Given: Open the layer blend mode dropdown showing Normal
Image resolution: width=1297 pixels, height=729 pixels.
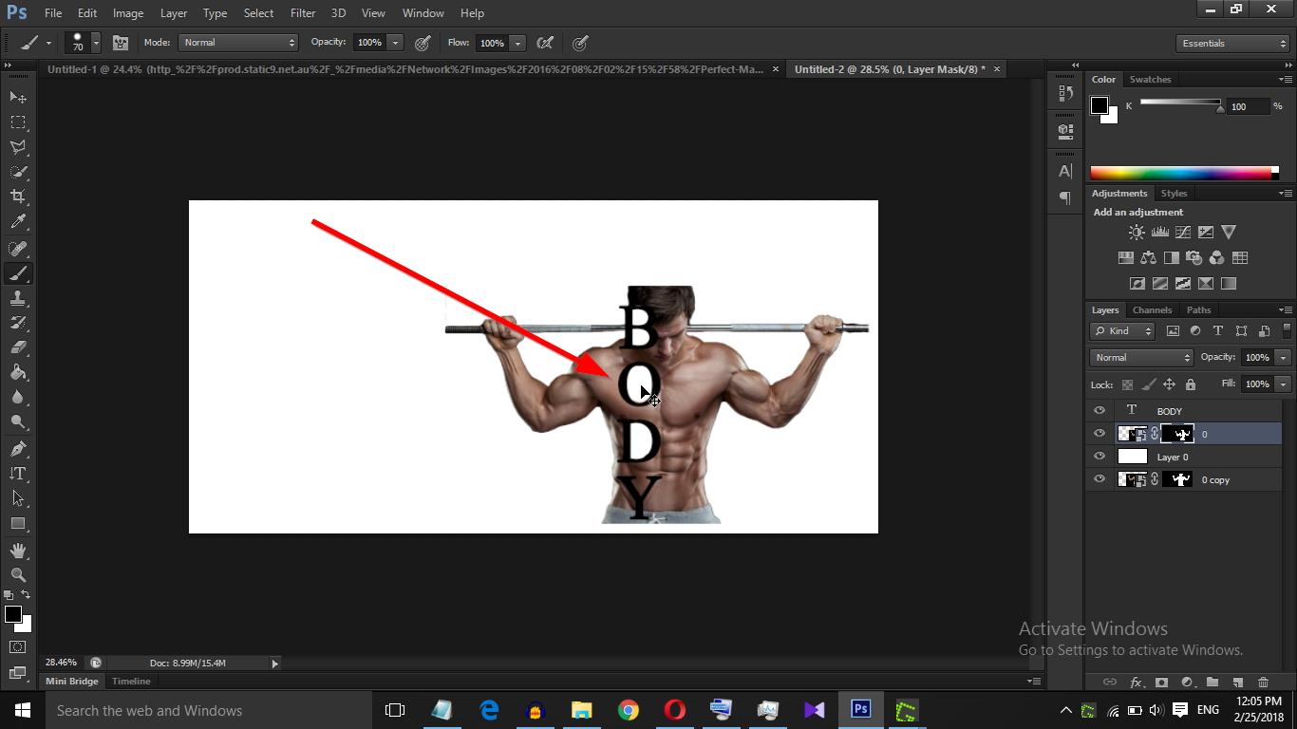Looking at the screenshot, I should (x=1139, y=357).
